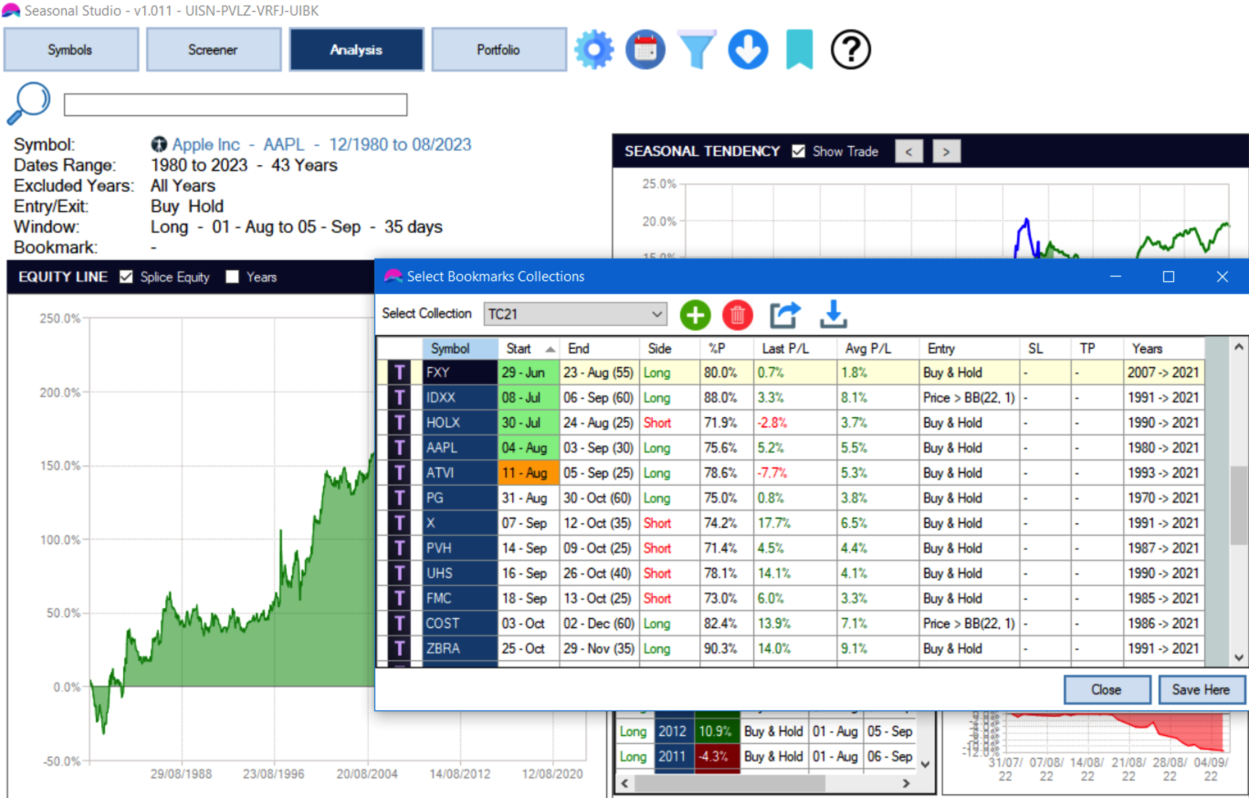
Task: Click the T icon in the FMC row
Action: click(x=399, y=598)
